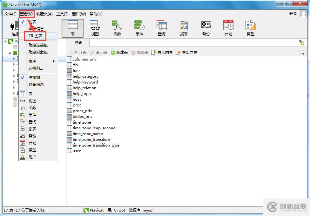This screenshot has height=216, width=310.
Task: Click the search magnifier icon in object pane
Action: tap(302, 52)
